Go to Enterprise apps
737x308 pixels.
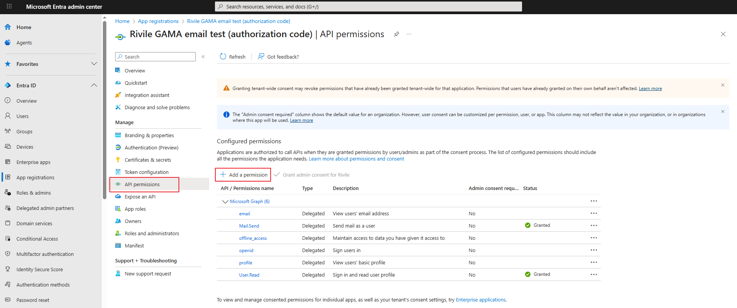pyautogui.click(x=33, y=162)
